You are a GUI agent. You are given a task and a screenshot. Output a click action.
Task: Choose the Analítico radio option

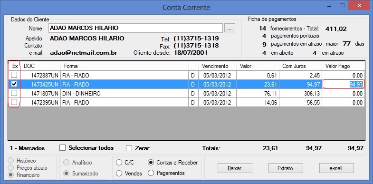click(x=66, y=163)
